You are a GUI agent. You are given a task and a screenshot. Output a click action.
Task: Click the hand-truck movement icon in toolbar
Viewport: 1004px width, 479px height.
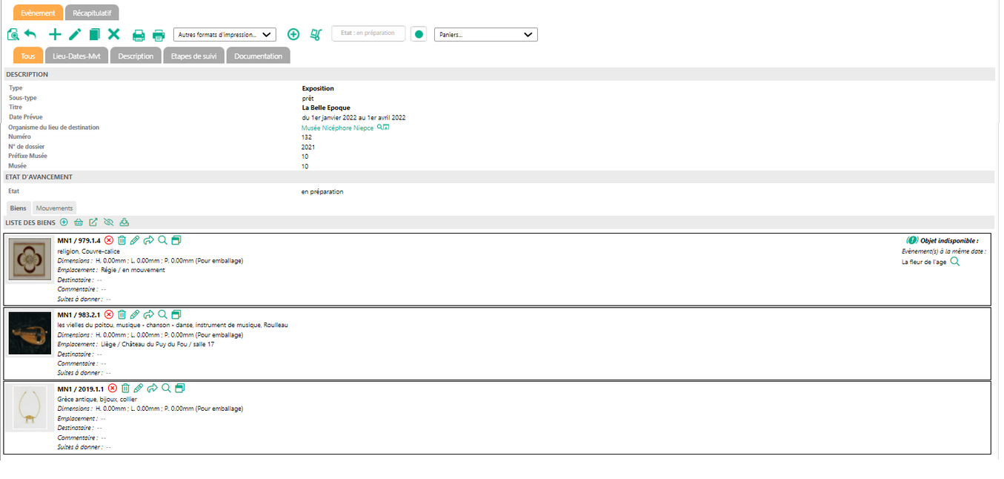click(x=316, y=34)
